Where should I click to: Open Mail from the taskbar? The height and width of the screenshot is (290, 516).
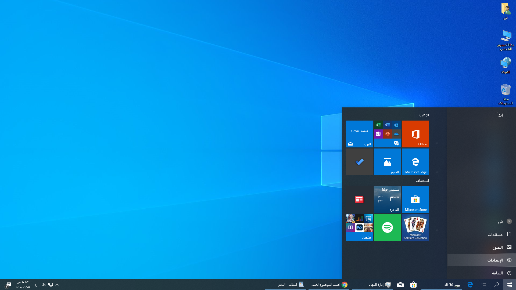coord(400,285)
